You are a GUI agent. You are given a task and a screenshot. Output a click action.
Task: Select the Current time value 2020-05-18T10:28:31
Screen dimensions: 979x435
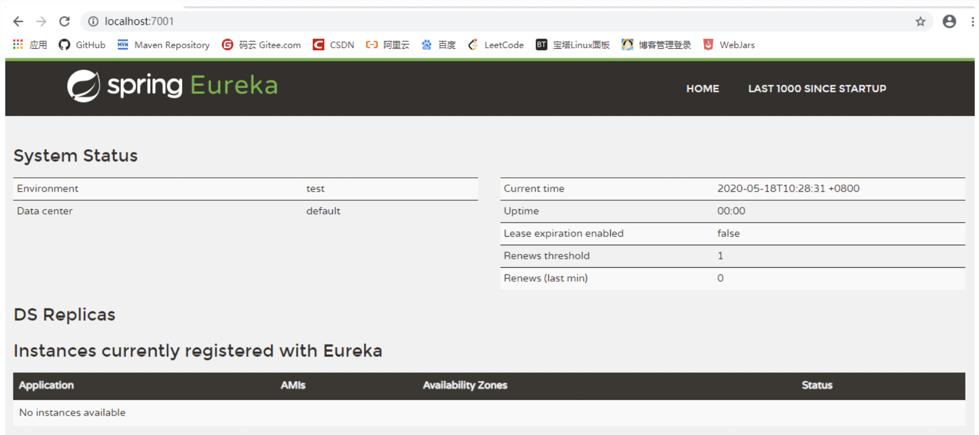click(788, 188)
